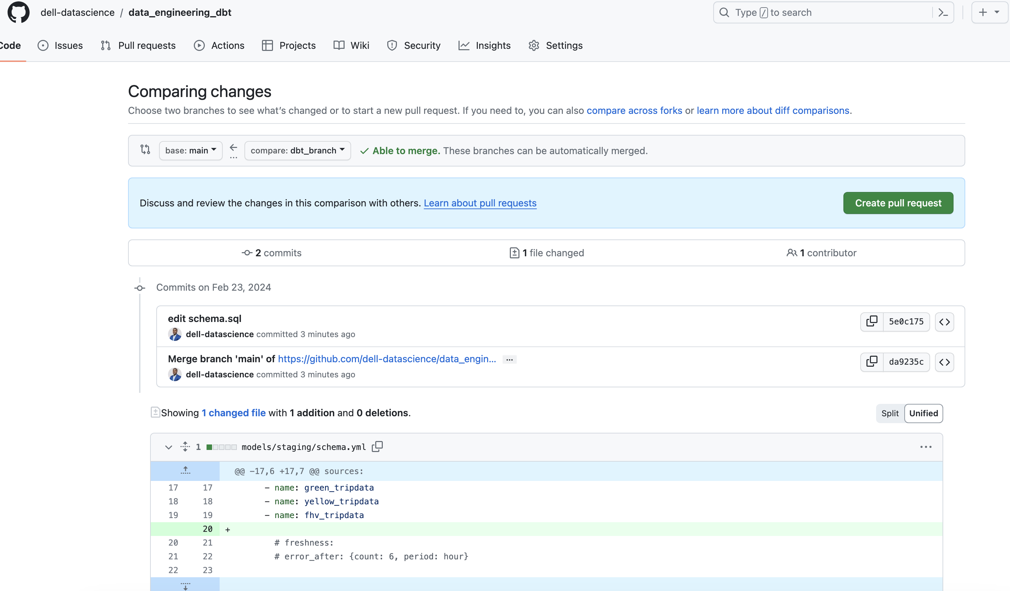Click the 1 changed file link

coord(234,413)
